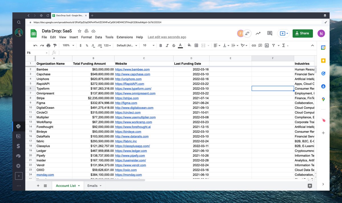The width and height of the screenshot is (342, 203).
Task: Toggle Bold formatting
Action: pyautogui.click(x=161, y=46)
